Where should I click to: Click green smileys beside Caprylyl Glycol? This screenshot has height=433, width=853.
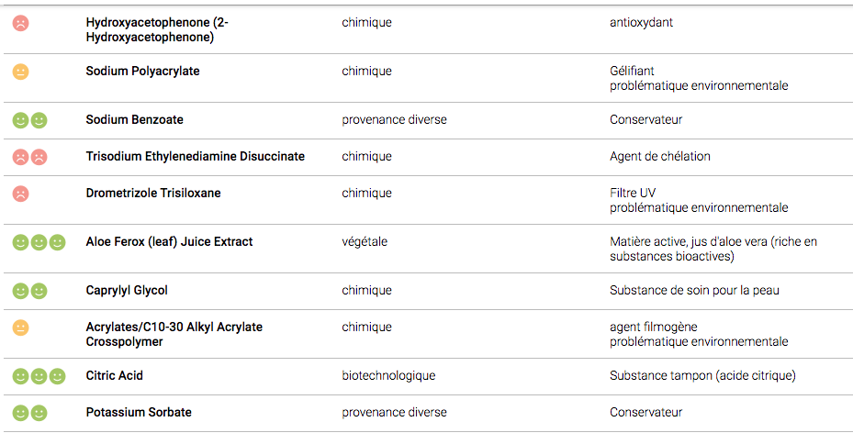tap(29, 291)
